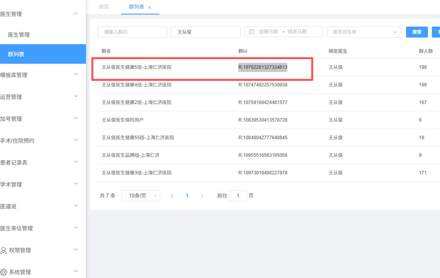Click the 系统管理 gear icon
The image size is (440, 278).
pos(4,272)
